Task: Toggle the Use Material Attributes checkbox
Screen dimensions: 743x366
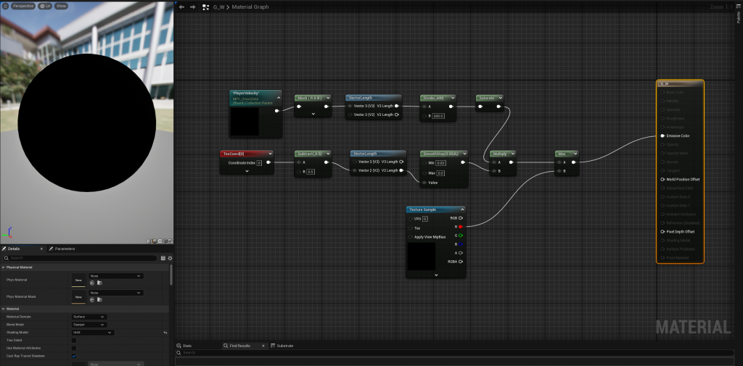Action: coord(74,348)
